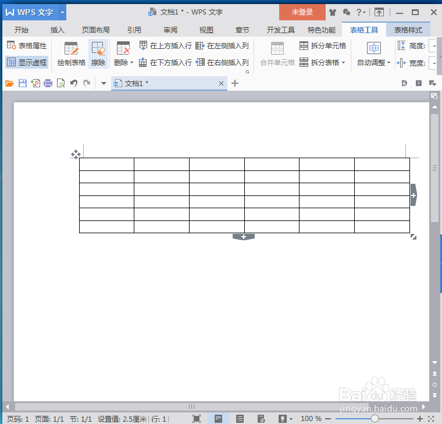Click the fit-to-window zoom icon
Screen dimensions: 442x424
[431, 419]
